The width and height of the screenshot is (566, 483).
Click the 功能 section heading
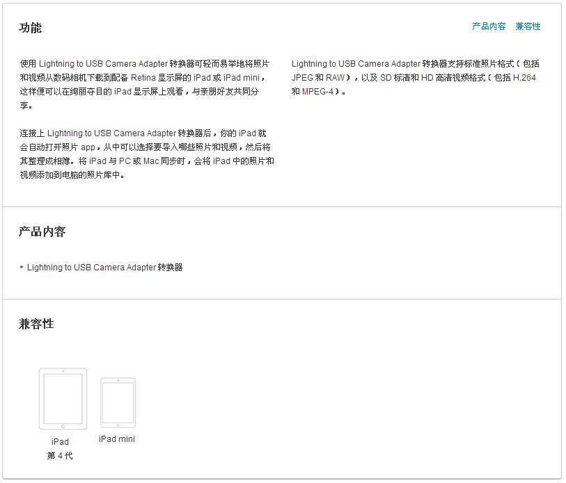pos(31,28)
